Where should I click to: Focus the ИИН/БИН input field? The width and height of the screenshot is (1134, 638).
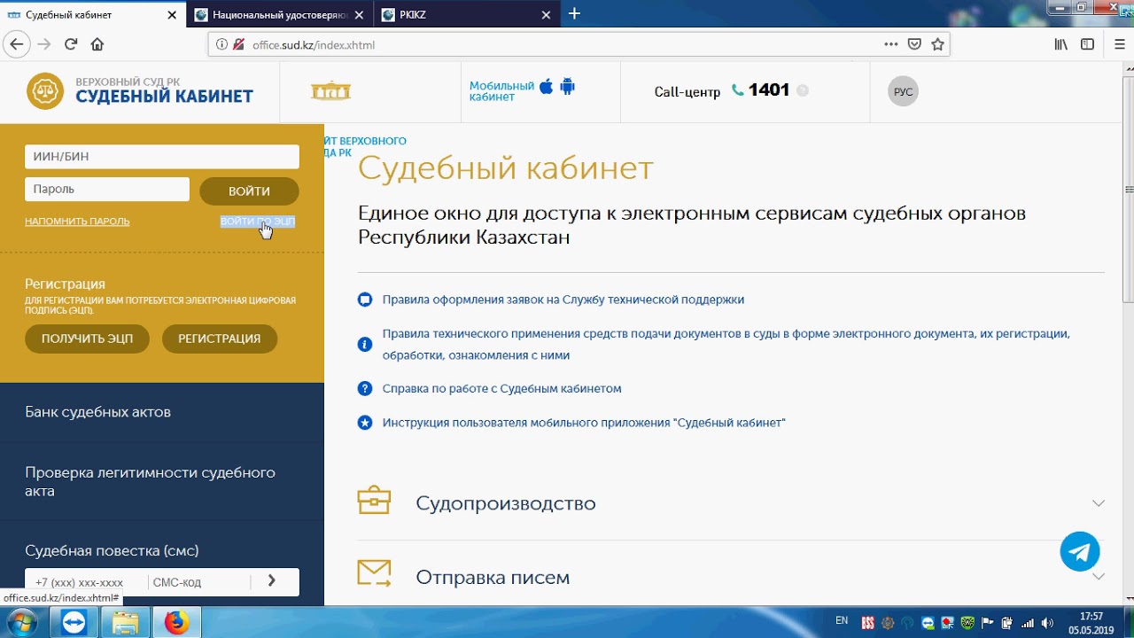pyautogui.click(x=162, y=157)
